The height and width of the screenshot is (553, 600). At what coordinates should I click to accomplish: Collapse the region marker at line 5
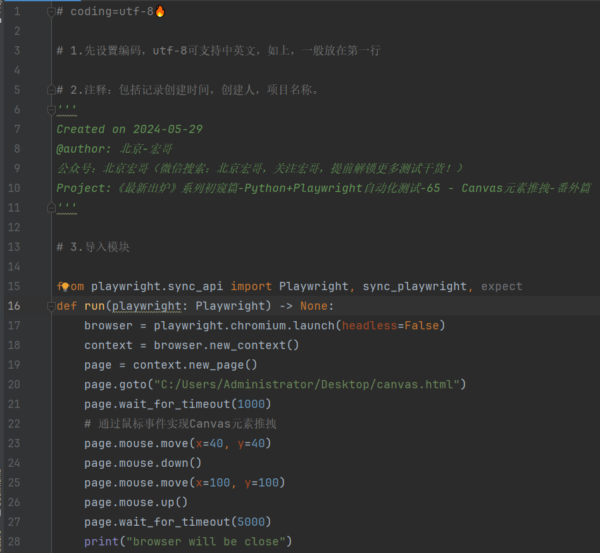click(51, 89)
